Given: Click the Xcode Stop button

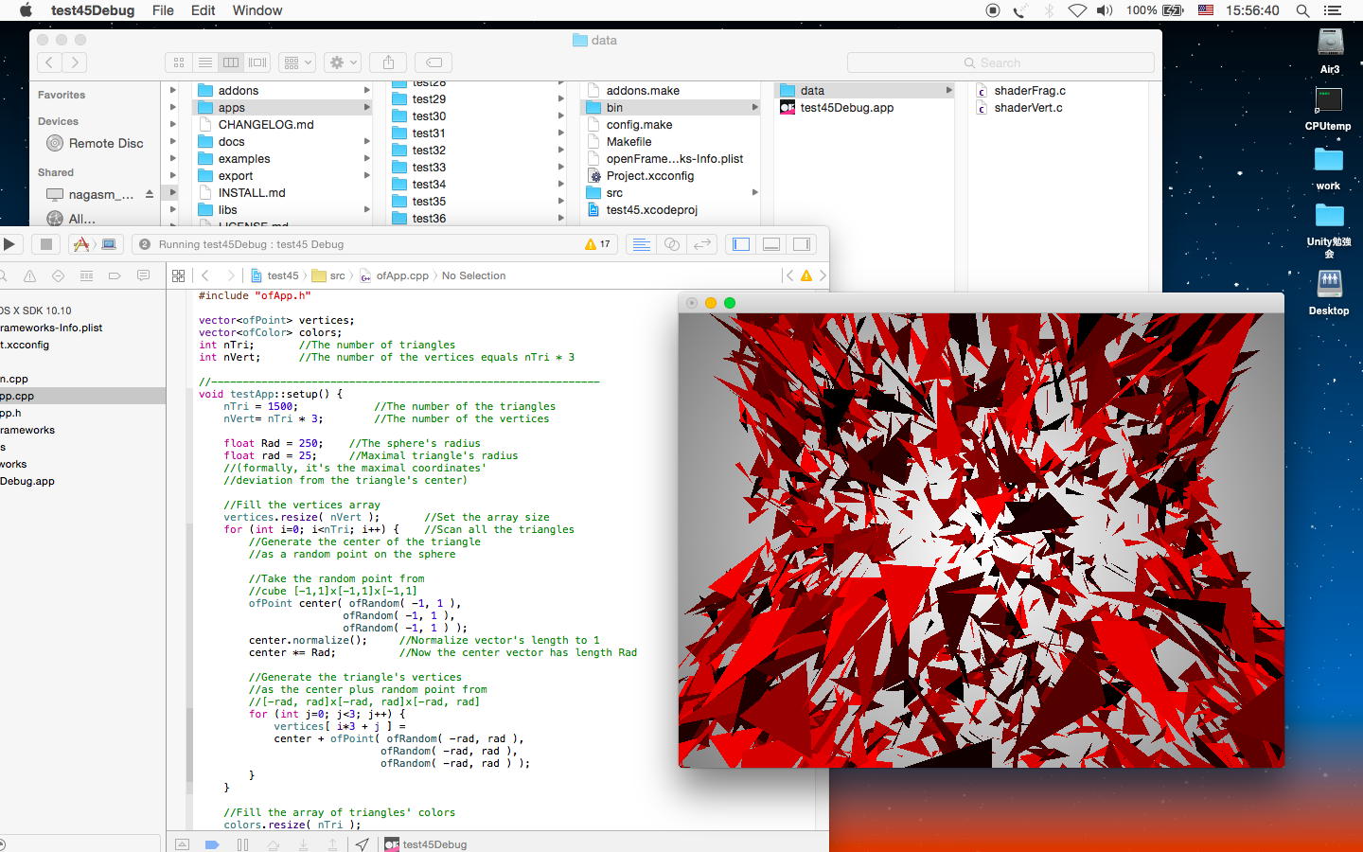Looking at the screenshot, I should coord(45,244).
